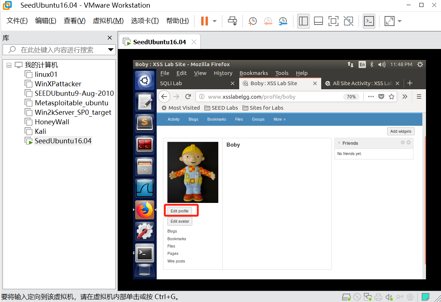Select the HoneyWall virtual machine
Image resolution: width=441 pixels, height=302 pixels.
pyautogui.click(x=52, y=122)
